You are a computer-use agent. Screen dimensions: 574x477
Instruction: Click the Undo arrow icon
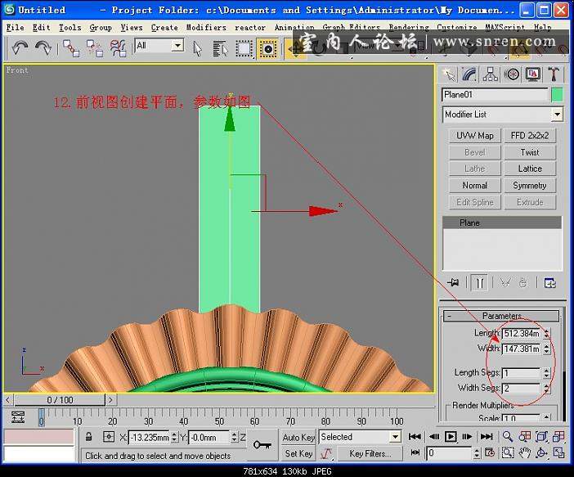tap(20, 48)
